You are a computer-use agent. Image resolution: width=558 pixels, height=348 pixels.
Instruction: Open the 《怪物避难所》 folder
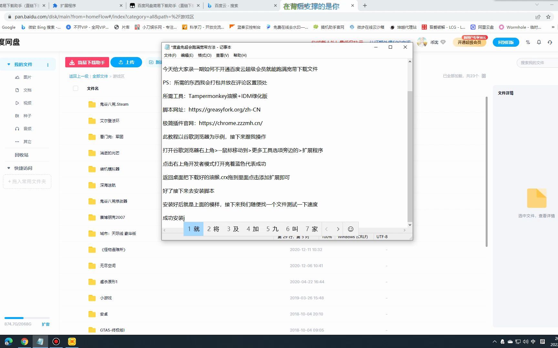[x=113, y=249]
